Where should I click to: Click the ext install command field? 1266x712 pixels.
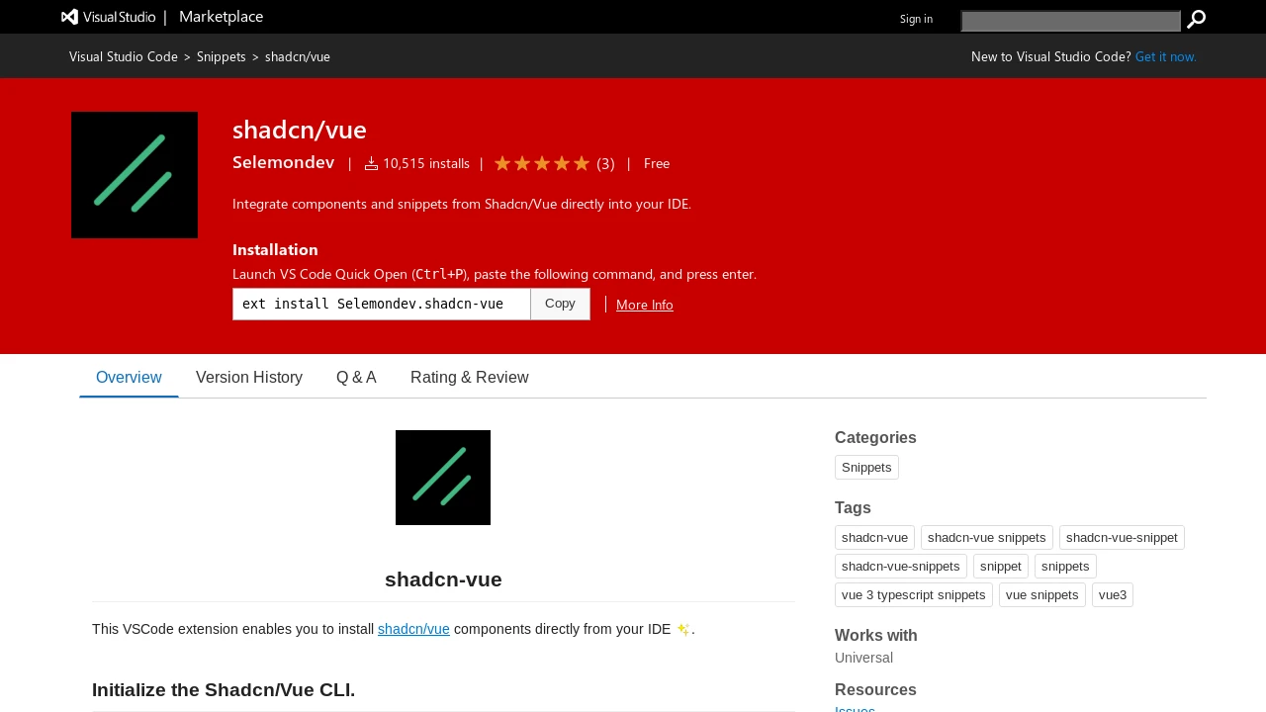click(x=382, y=304)
